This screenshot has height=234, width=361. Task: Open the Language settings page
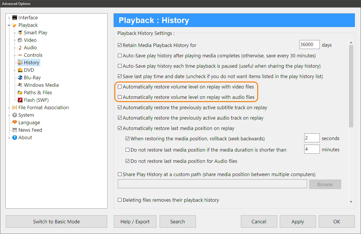tap(29, 122)
